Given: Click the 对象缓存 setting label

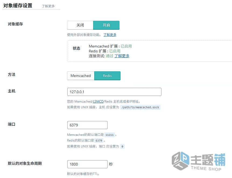Looking at the screenshot, I should click(15, 24).
